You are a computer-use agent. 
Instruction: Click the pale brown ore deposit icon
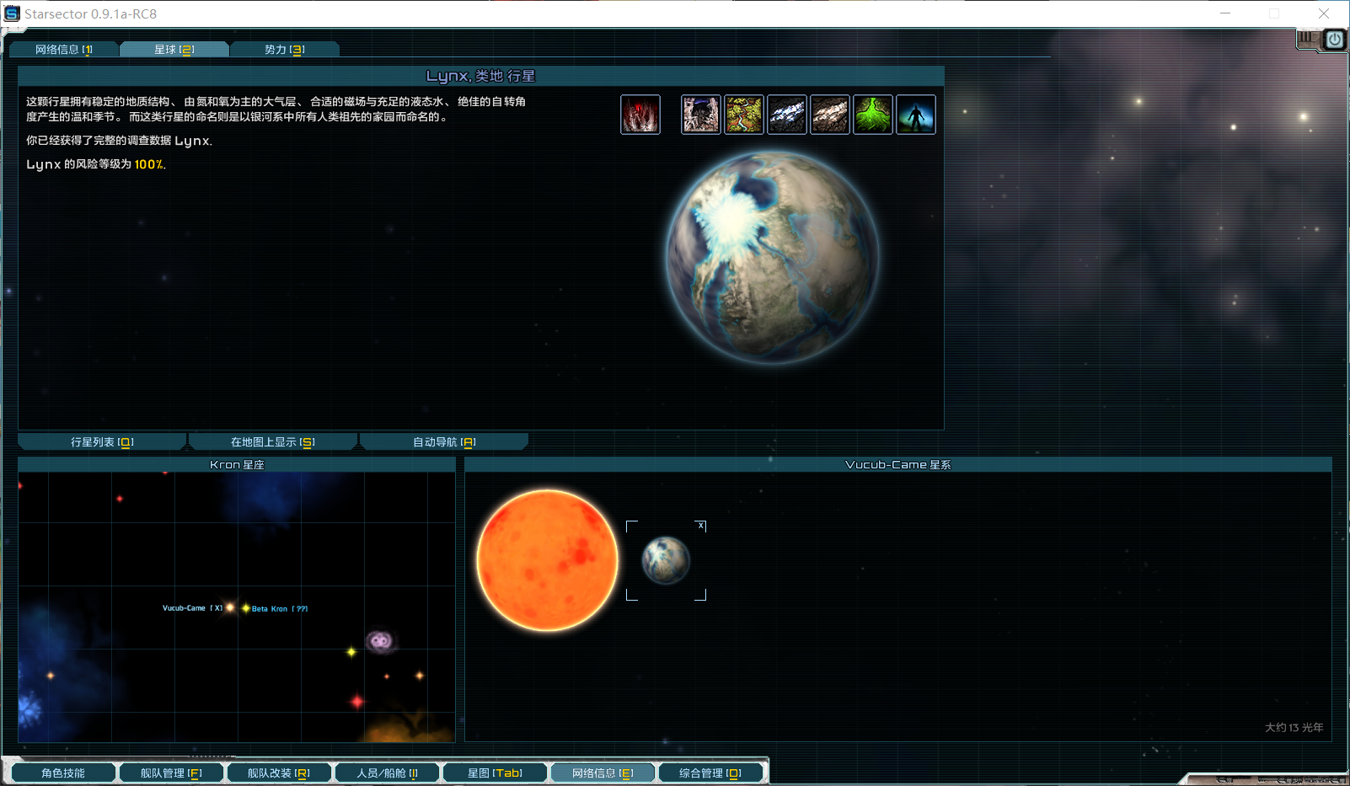pyautogui.click(x=830, y=115)
